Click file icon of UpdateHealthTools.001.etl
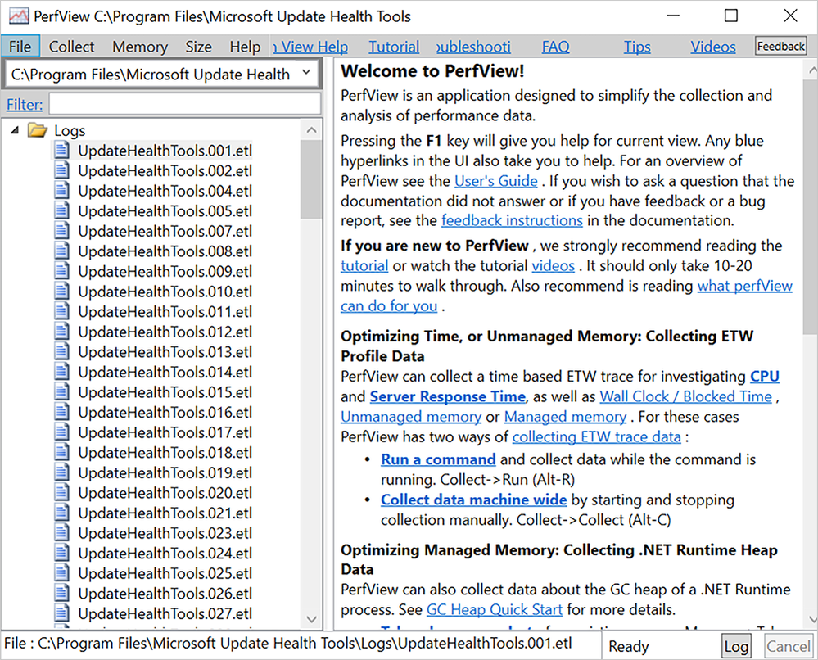 tap(62, 151)
